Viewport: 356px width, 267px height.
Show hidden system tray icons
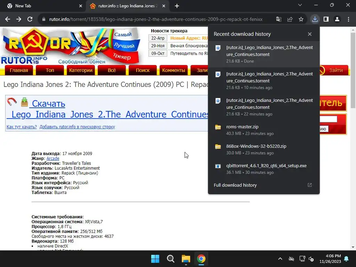[x=280, y=259]
